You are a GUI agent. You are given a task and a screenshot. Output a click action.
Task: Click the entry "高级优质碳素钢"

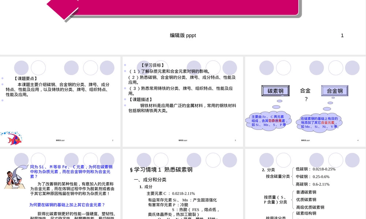coord(310,207)
